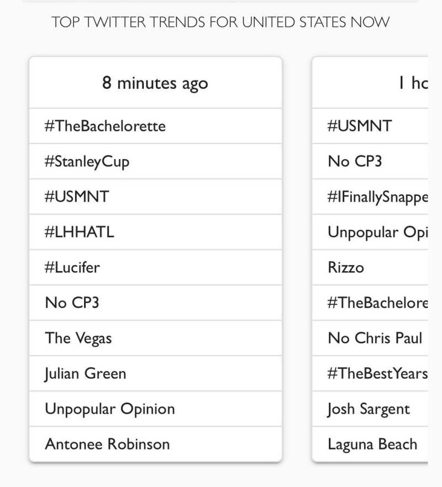Click #USMNT at top of the 1-hour column

pyautogui.click(x=359, y=126)
